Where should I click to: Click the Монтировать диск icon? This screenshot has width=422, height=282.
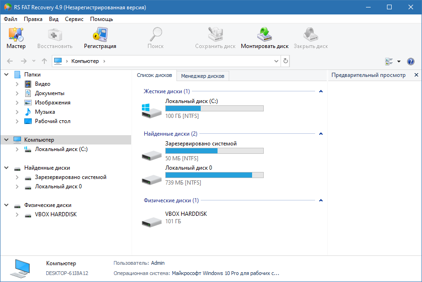[265, 34]
